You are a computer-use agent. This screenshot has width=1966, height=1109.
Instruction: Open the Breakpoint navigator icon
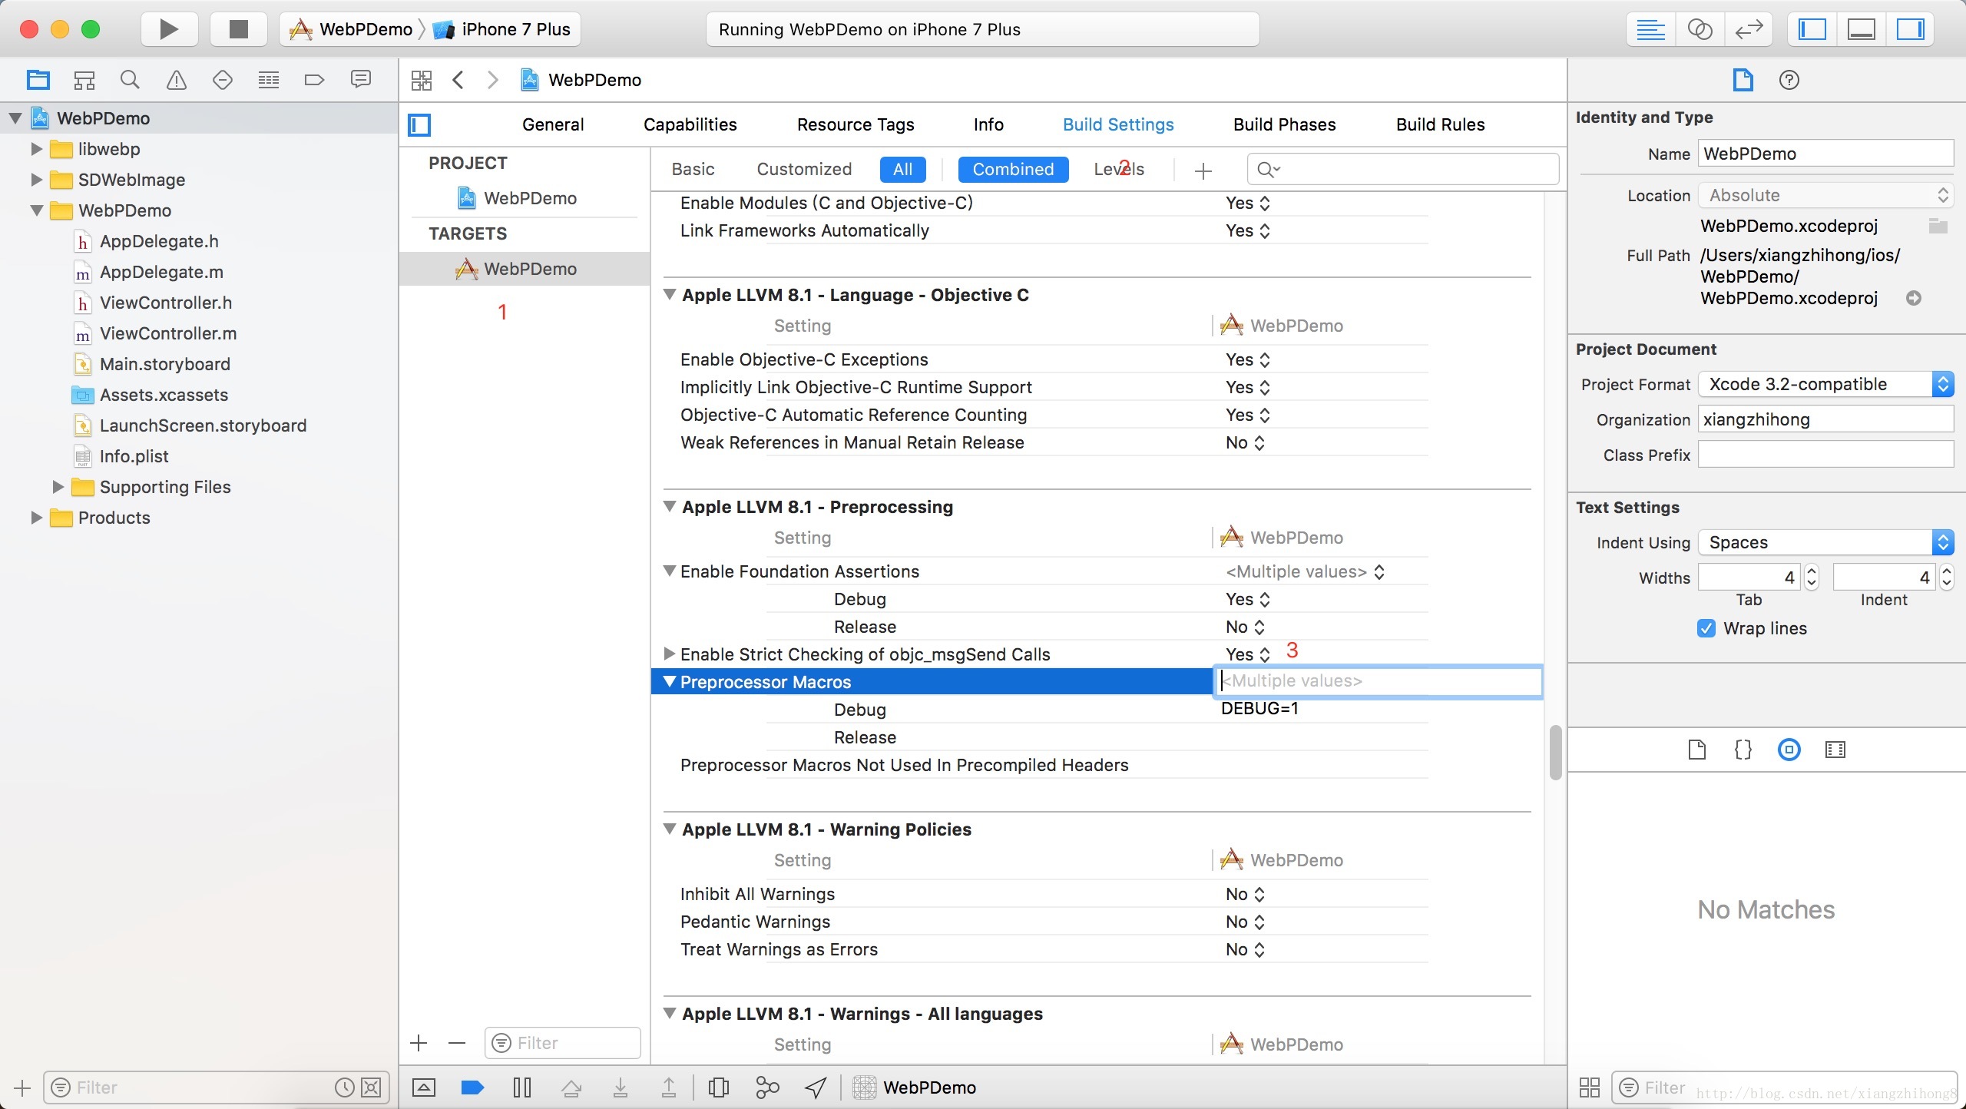314,79
